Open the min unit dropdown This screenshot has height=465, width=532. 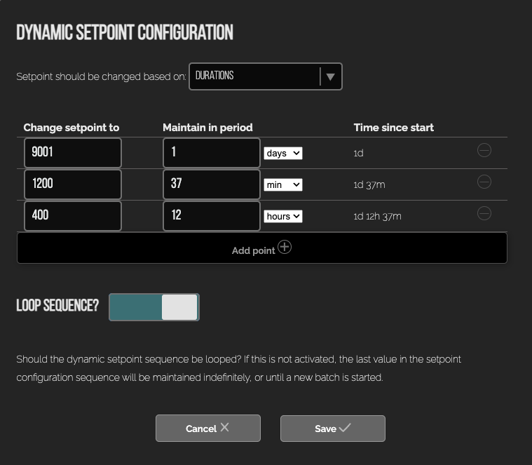(x=283, y=184)
